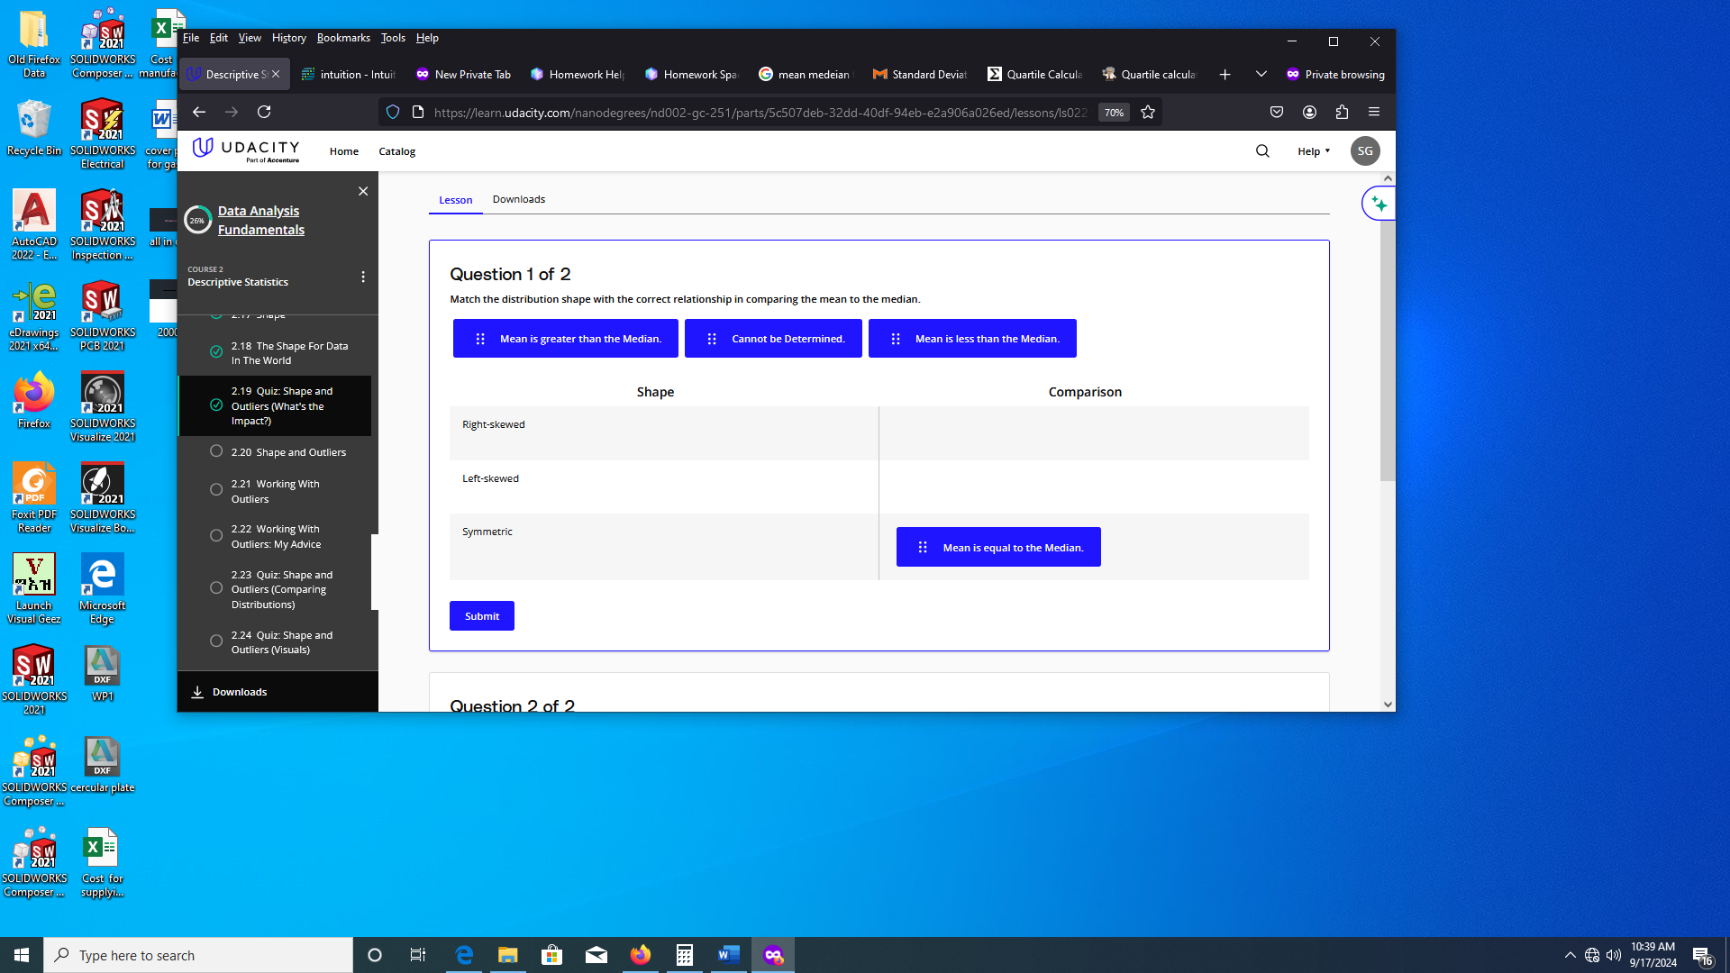This screenshot has width=1730, height=973.
Task: Click the Right-skewed comparison drop area
Action: [x=1094, y=433]
